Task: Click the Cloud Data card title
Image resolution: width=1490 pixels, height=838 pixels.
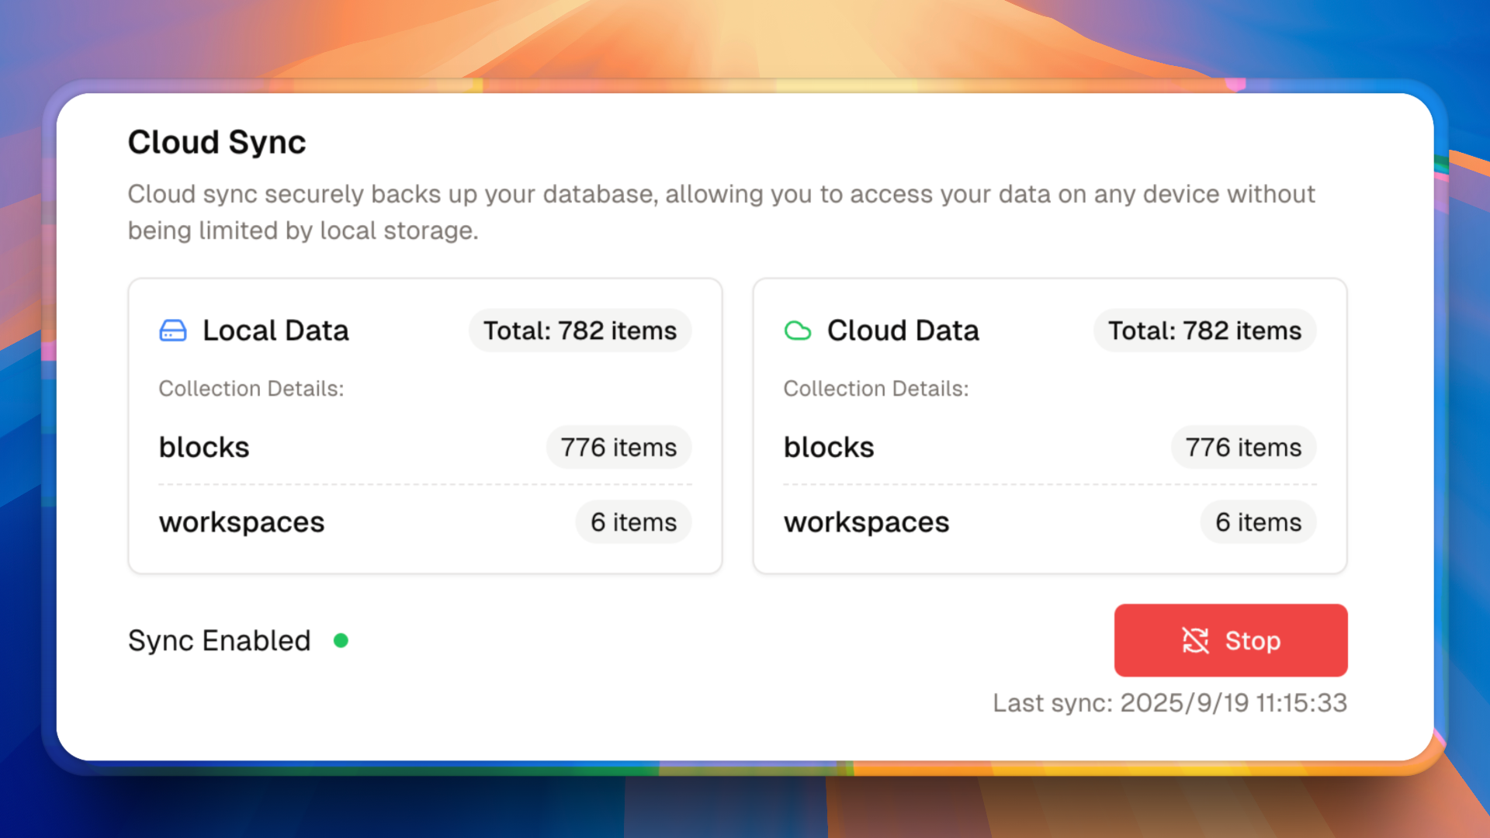Action: click(903, 331)
